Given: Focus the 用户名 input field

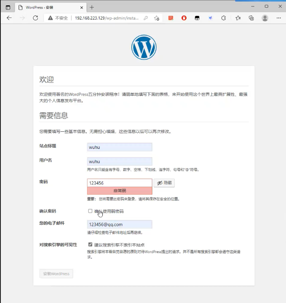Looking at the screenshot, I should point(120,161).
